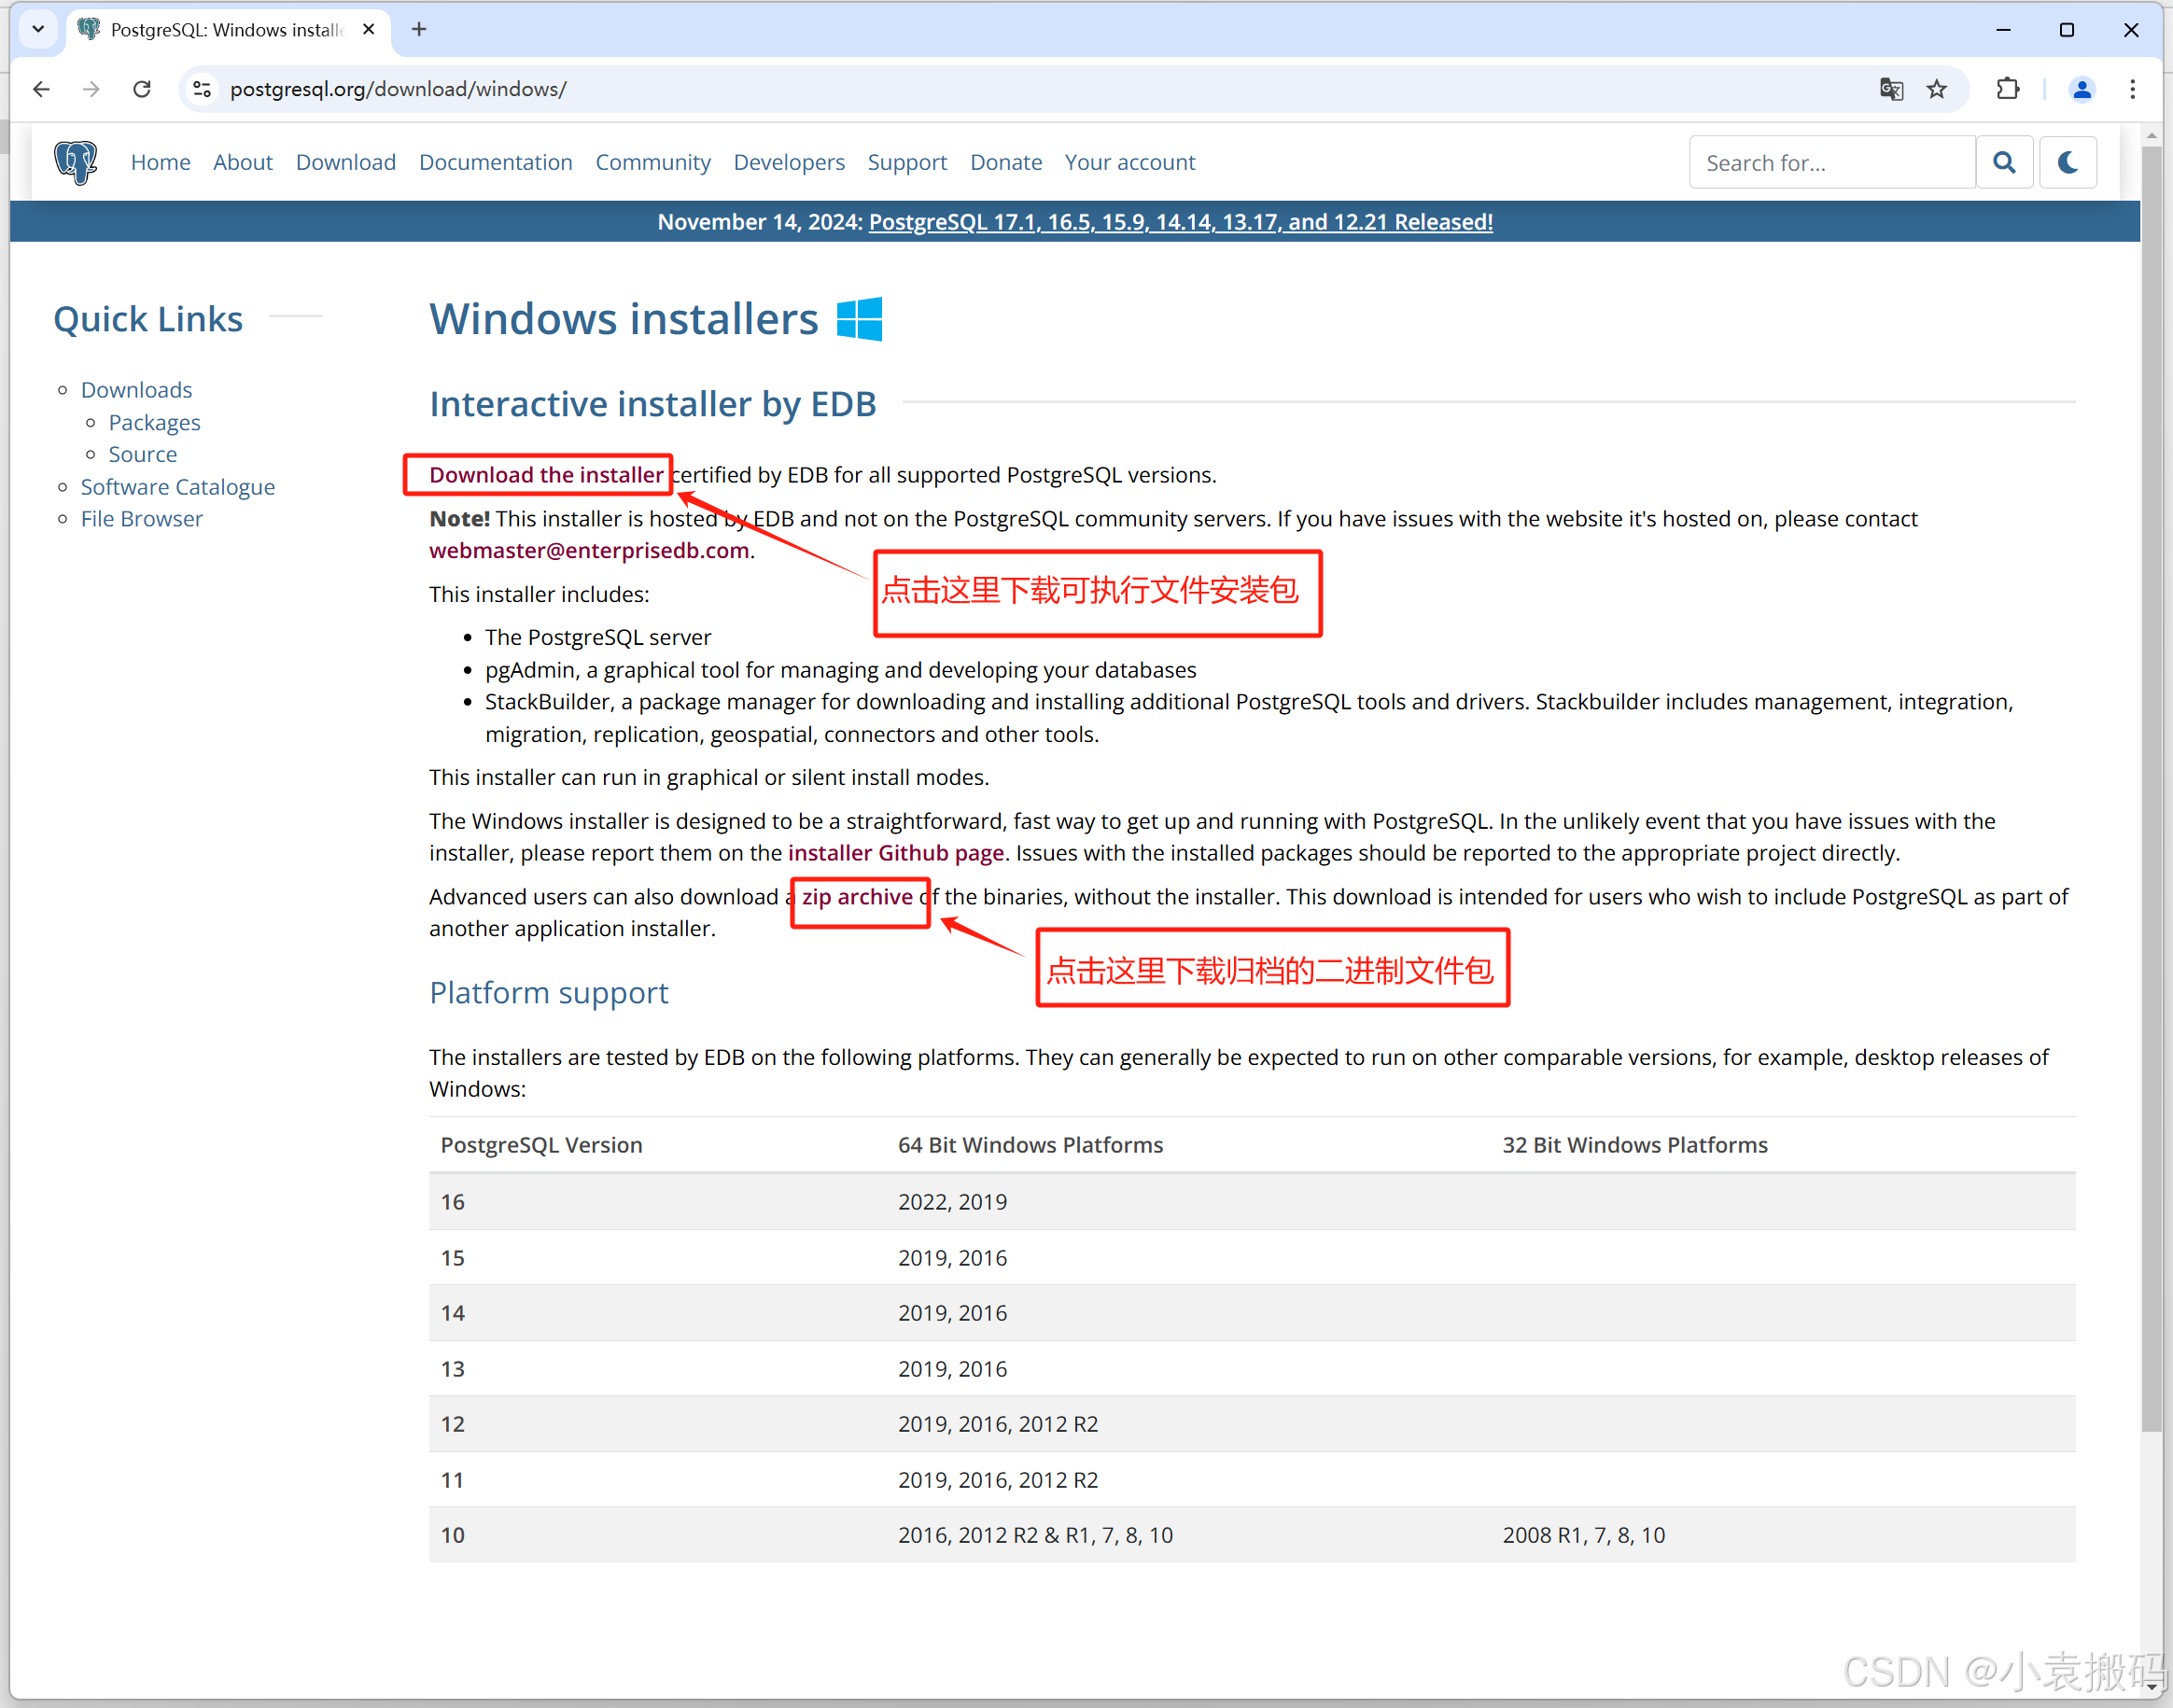Click the browser back arrow
The height and width of the screenshot is (1708, 2173).
coord(41,89)
